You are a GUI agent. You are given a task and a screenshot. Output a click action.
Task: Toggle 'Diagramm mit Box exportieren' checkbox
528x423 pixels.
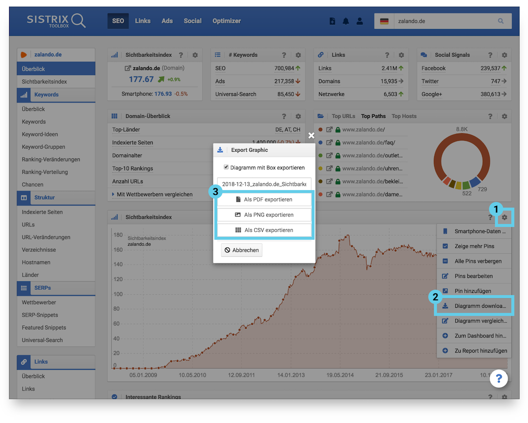(x=226, y=168)
